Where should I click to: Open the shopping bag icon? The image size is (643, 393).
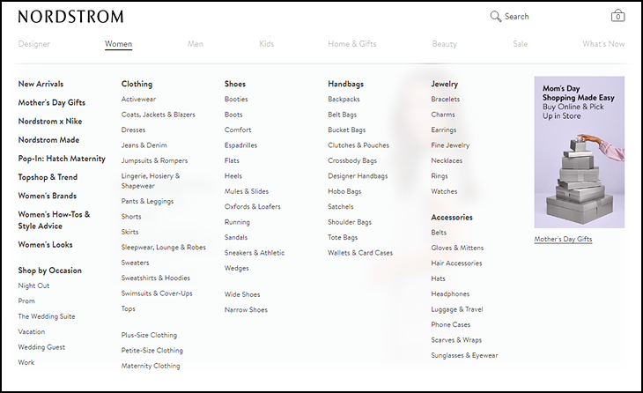[617, 16]
